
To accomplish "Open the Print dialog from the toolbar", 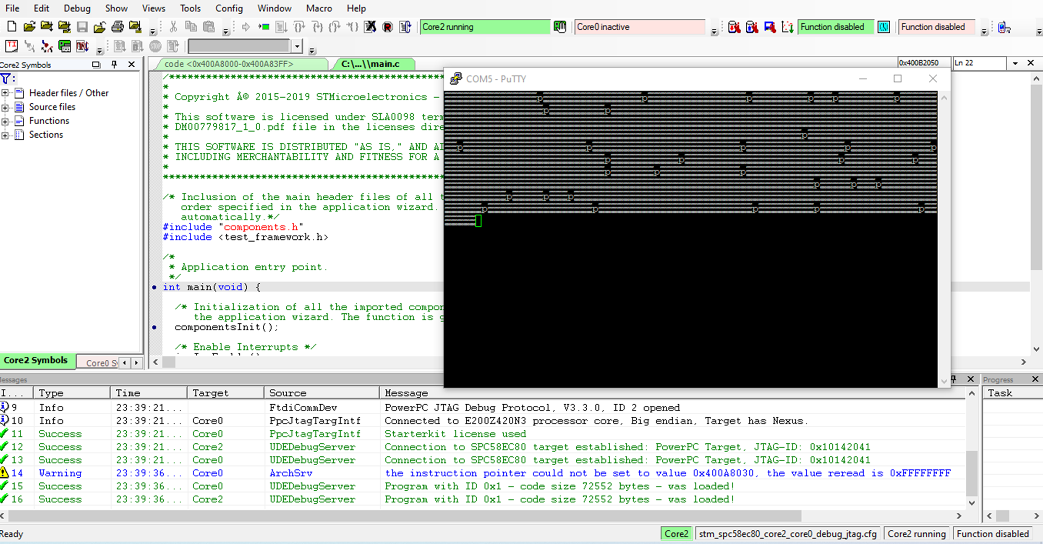I will click(x=117, y=27).
